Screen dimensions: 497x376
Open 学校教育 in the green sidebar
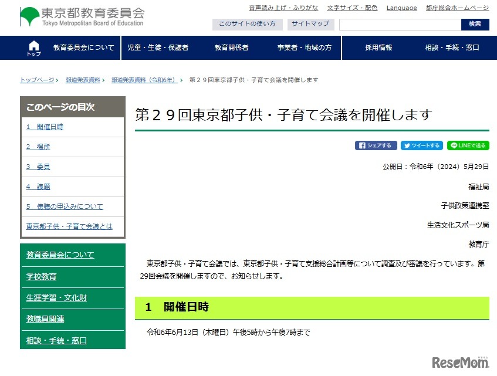point(42,276)
